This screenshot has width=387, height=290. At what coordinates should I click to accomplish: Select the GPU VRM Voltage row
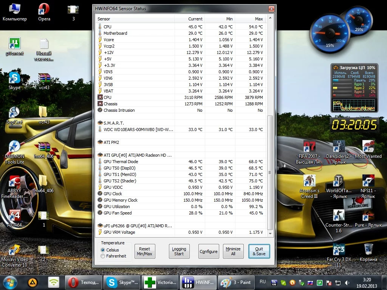tap(181, 232)
